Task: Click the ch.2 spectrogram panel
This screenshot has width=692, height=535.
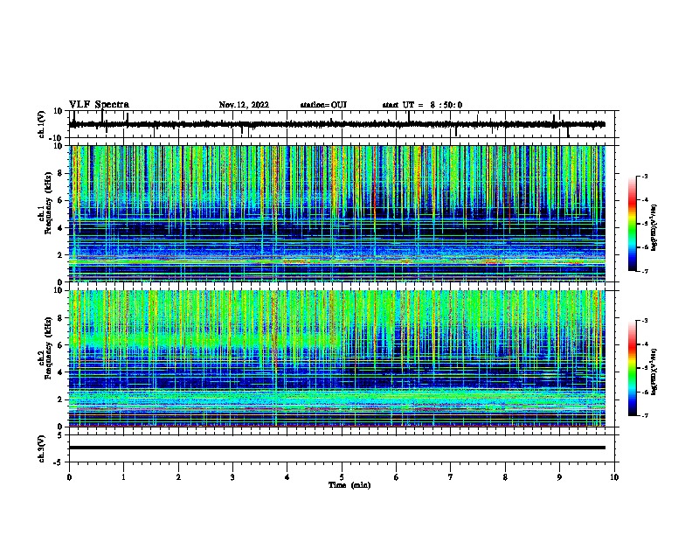Action: (337, 358)
